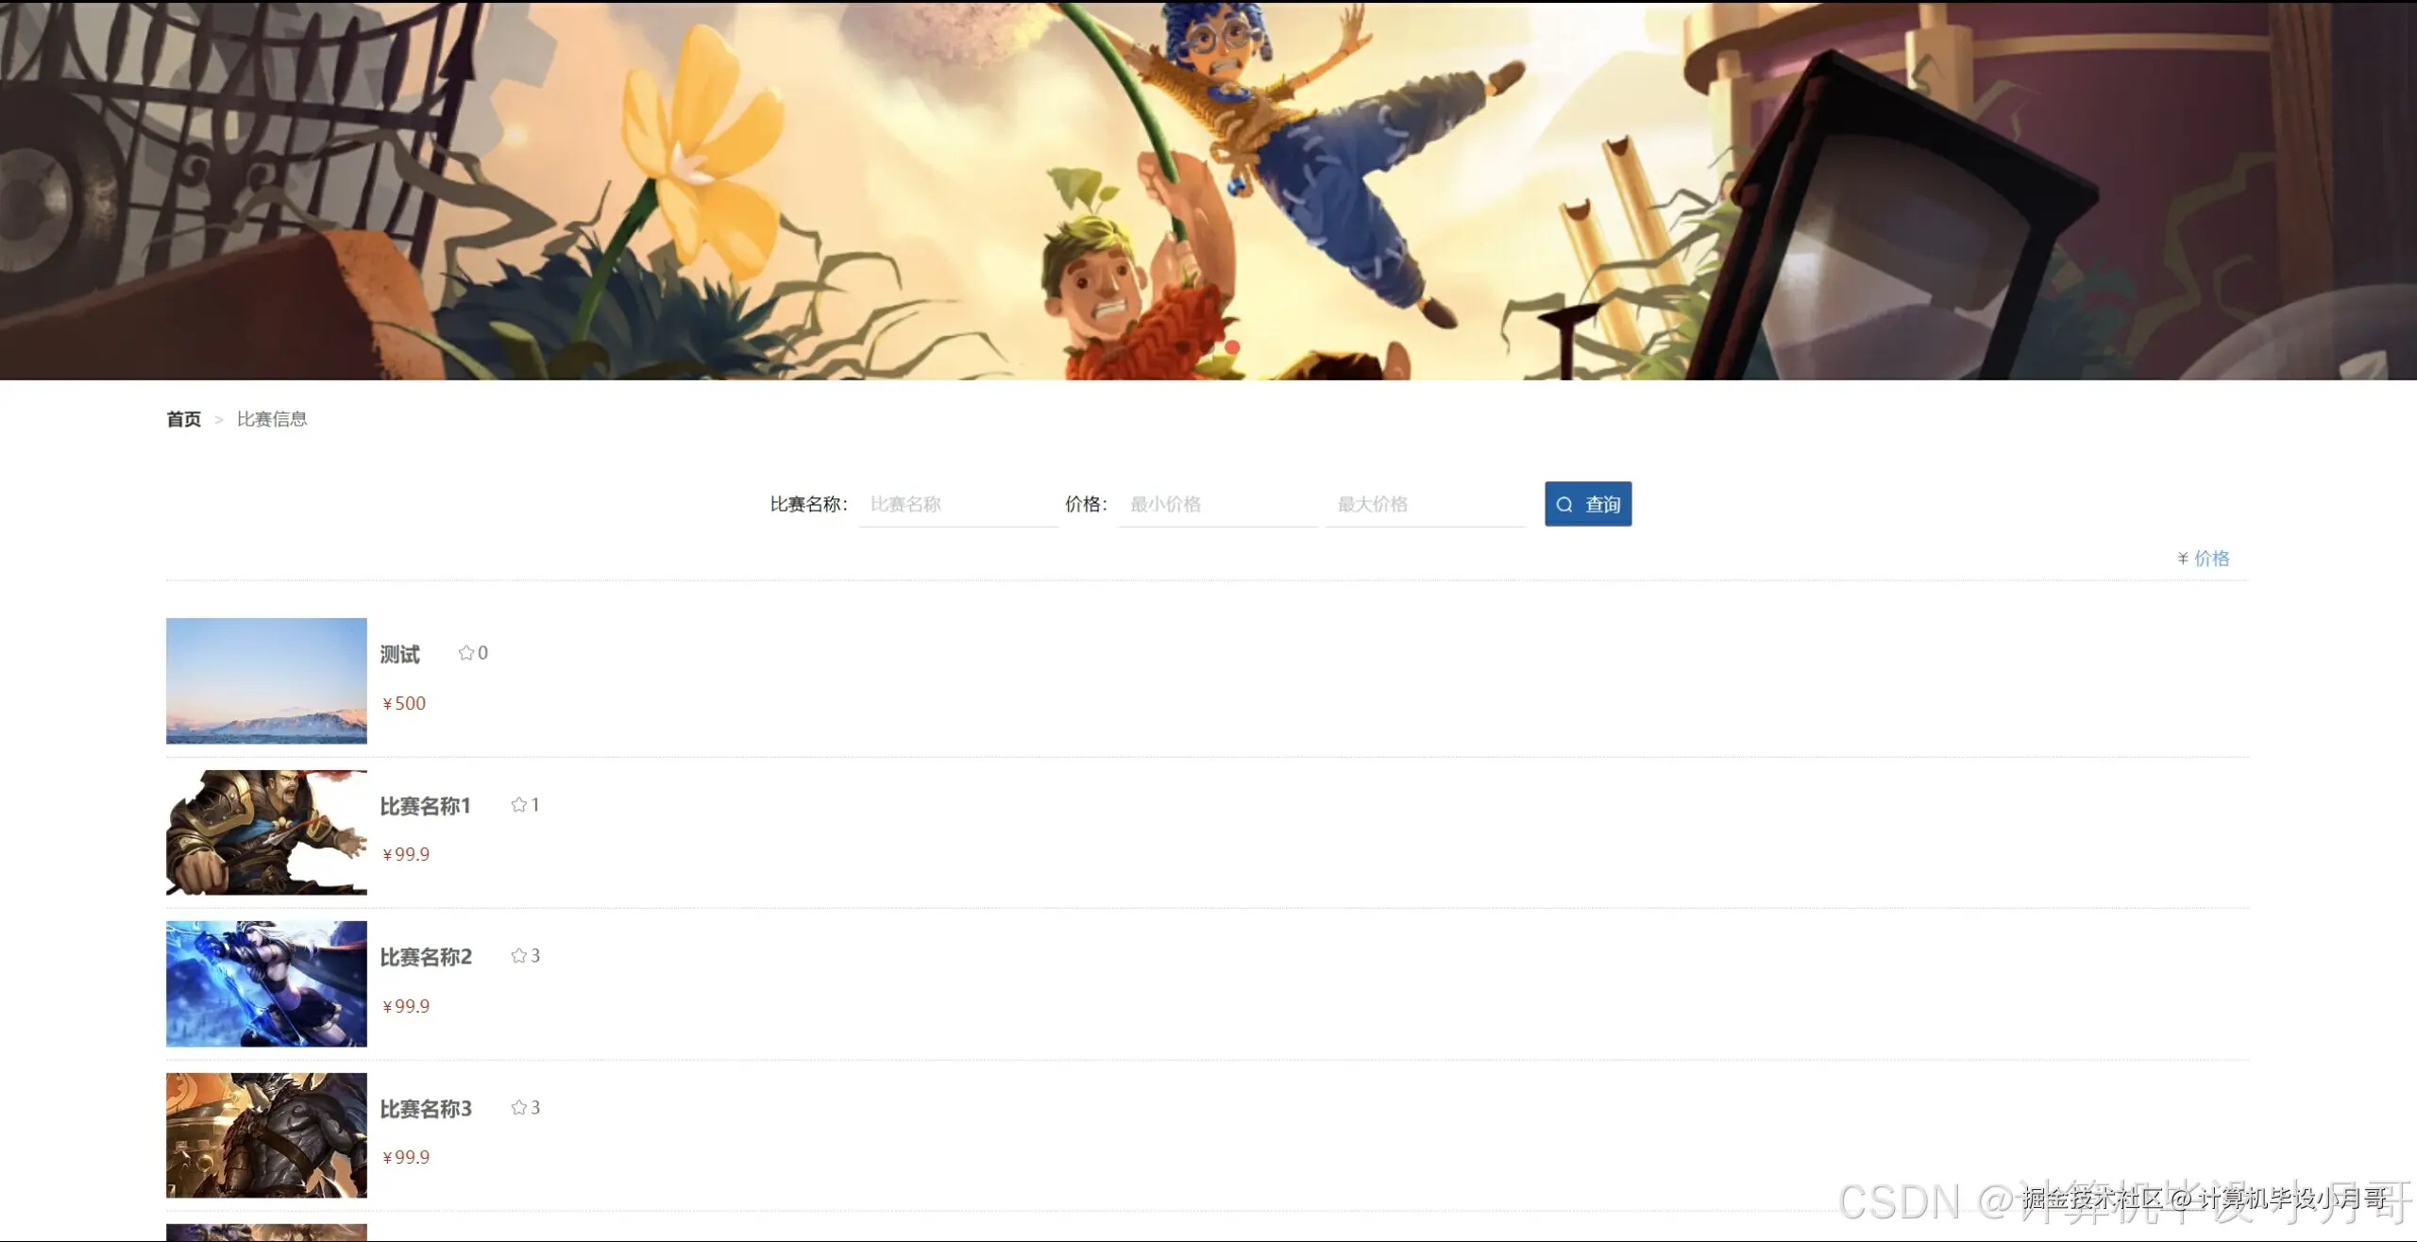Click the ¥500 price of 测试

click(x=404, y=703)
